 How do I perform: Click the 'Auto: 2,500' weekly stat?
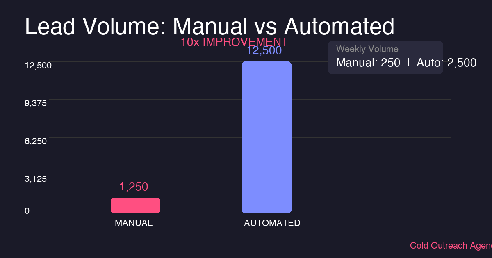click(x=446, y=63)
